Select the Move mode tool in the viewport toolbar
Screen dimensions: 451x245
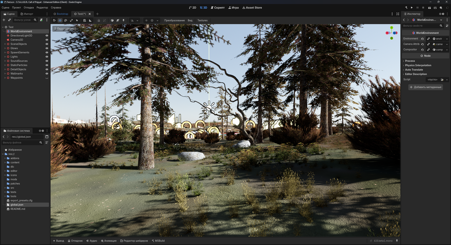point(60,20)
